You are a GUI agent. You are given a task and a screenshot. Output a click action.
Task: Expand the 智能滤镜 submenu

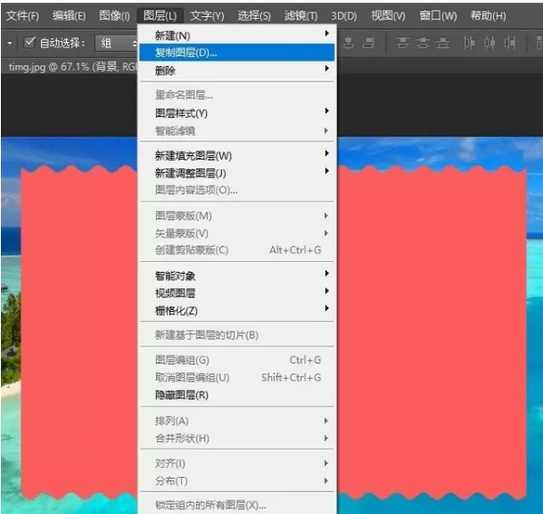pyautogui.click(x=237, y=131)
